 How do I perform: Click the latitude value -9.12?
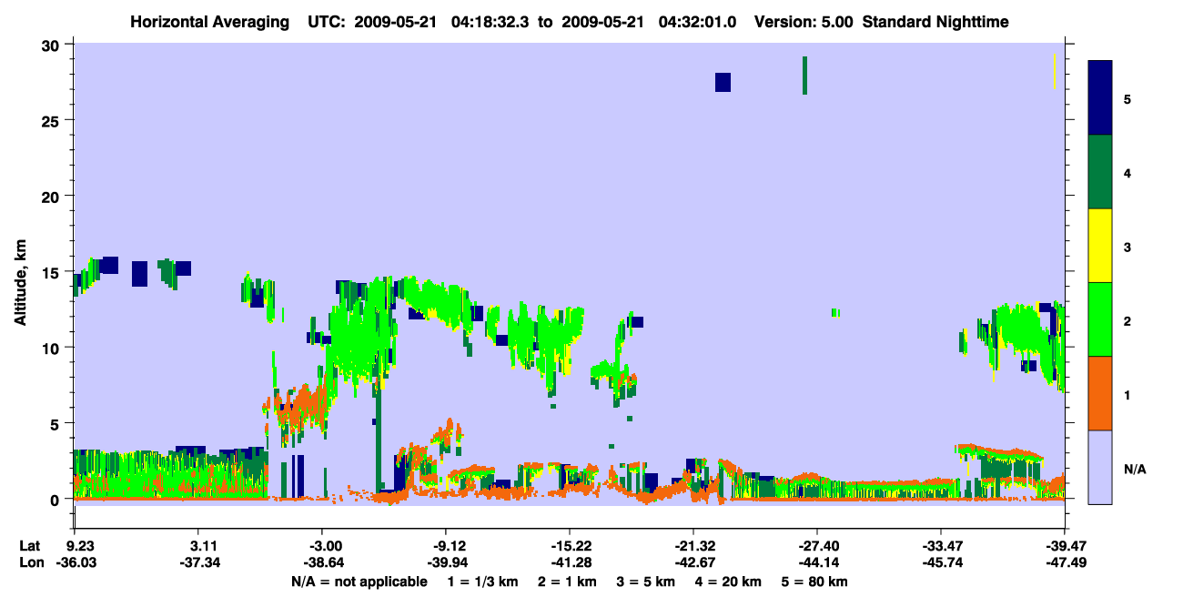(x=449, y=546)
